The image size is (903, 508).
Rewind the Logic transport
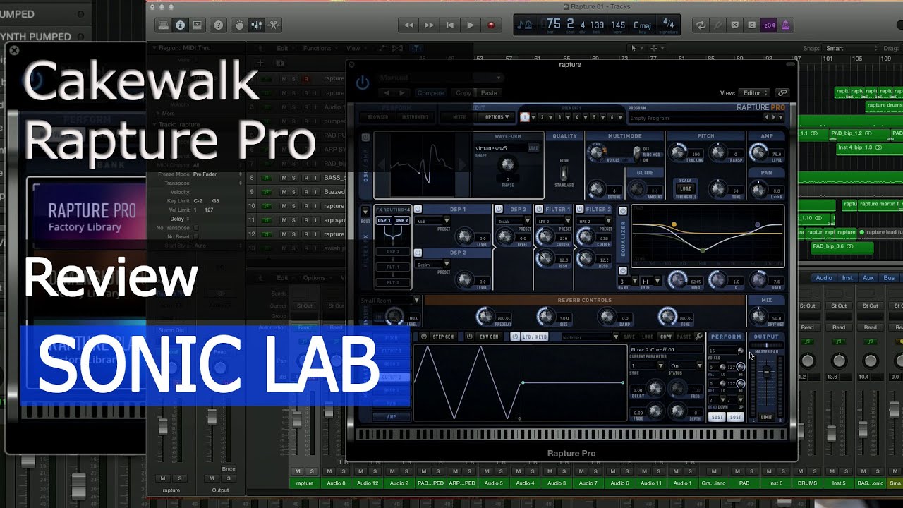click(x=408, y=25)
